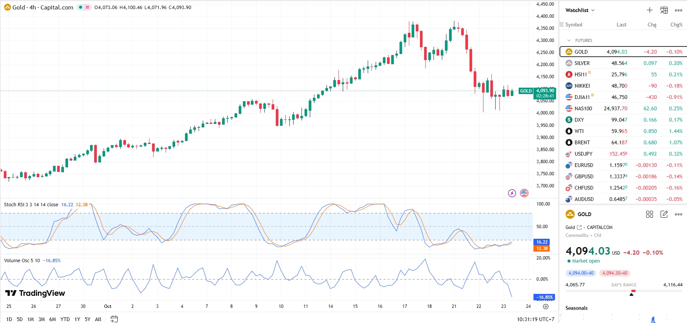This screenshot has width=687, height=323.
Task: Click the grid layout icon in GOLD details
Action: click(650, 214)
